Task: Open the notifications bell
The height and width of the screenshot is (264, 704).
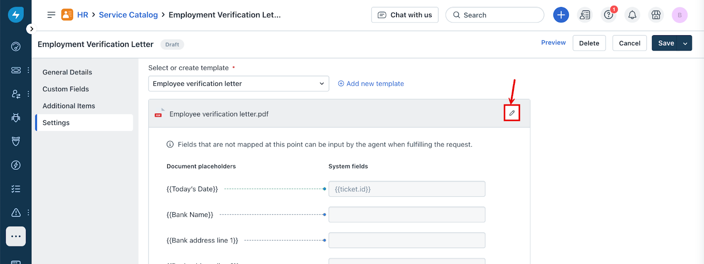Action: [x=632, y=15]
